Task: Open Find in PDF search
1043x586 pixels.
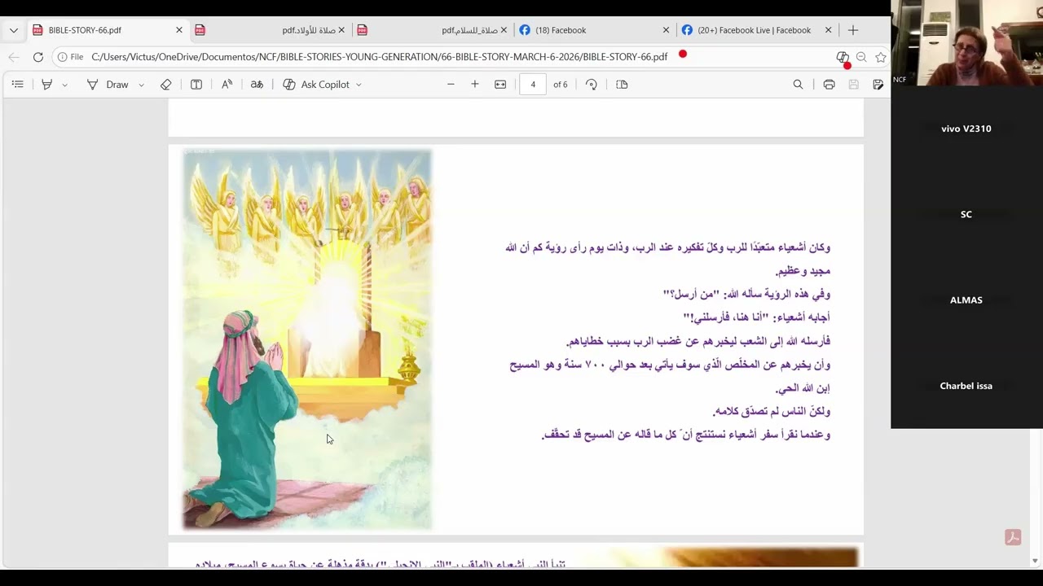Action: coord(798,85)
